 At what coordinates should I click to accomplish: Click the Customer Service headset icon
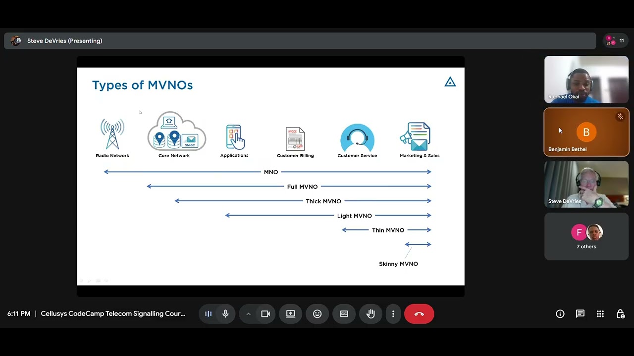point(357,137)
